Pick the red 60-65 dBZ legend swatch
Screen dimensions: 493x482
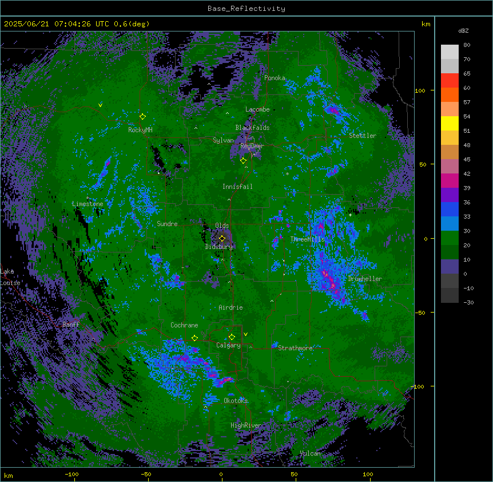(x=450, y=81)
